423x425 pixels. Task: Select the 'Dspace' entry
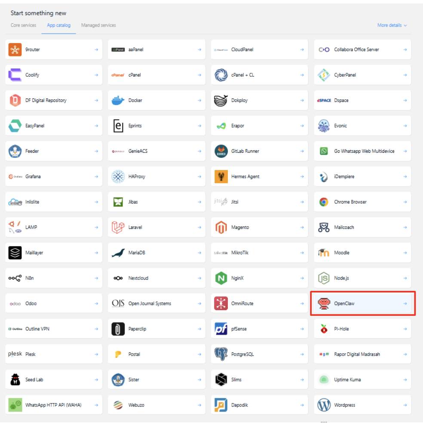[362, 100]
